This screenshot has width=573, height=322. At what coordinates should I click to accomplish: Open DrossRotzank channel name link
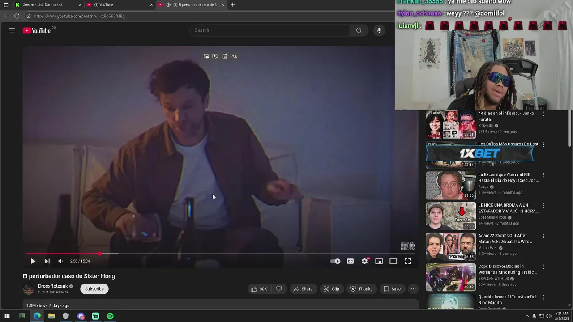click(x=53, y=286)
